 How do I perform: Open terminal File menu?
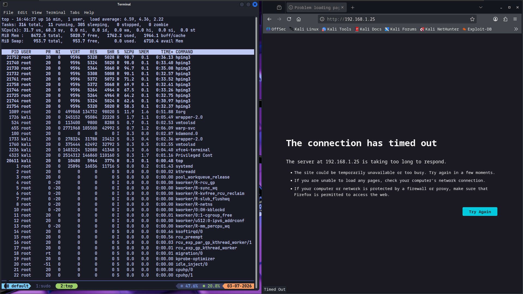[x=8, y=13]
